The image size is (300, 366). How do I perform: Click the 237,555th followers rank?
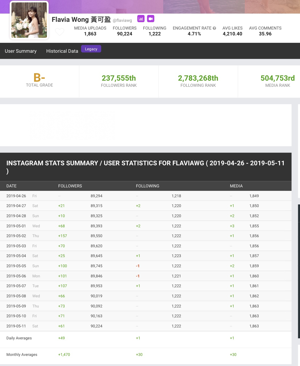(x=119, y=78)
